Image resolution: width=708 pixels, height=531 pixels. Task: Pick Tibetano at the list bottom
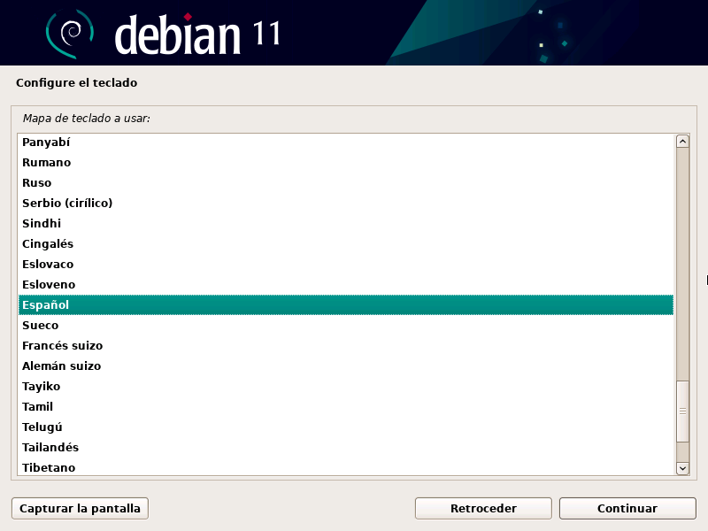click(x=49, y=468)
